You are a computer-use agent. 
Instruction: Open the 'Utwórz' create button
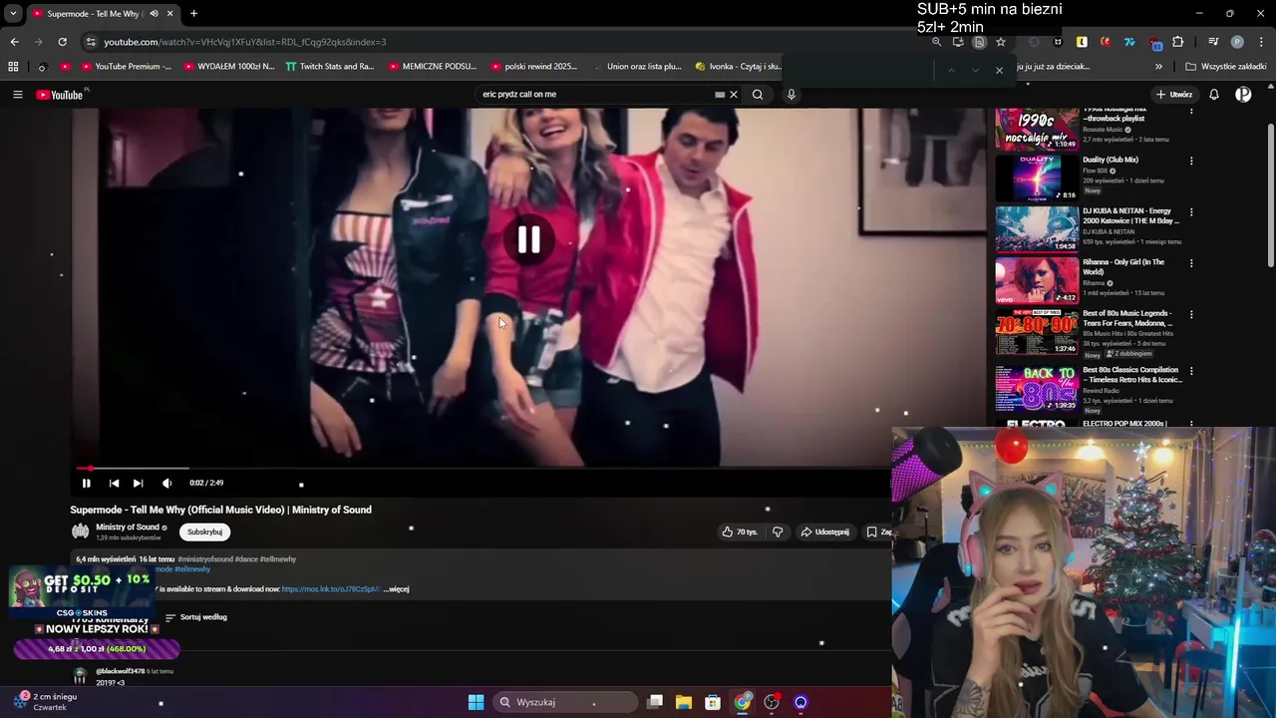pos(1174,95)
